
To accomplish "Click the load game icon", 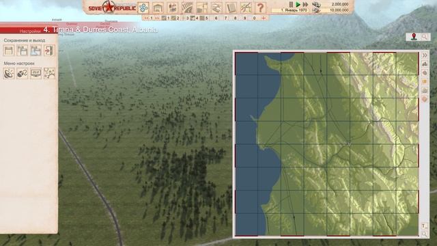I will click(x=36, y=51).
